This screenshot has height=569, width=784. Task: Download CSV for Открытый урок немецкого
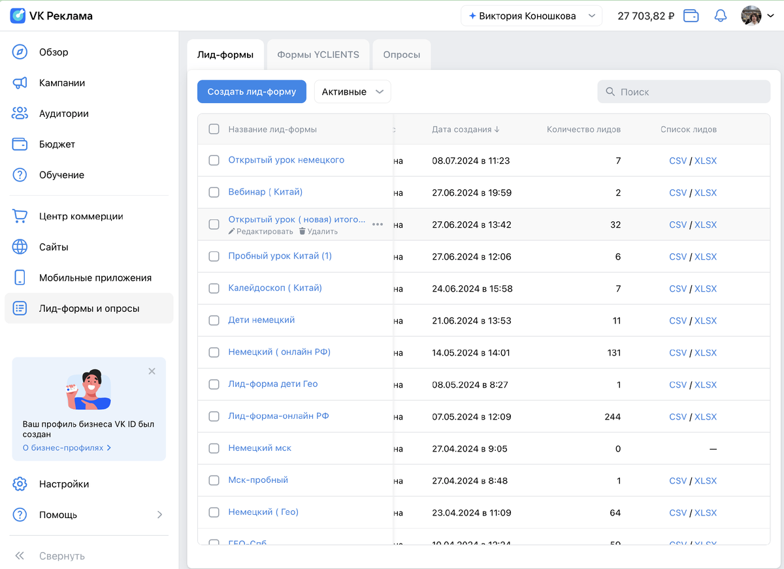point(678,161)
